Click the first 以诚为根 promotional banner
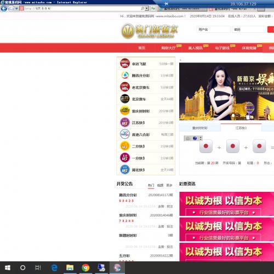274x274 pixels. 226,204
